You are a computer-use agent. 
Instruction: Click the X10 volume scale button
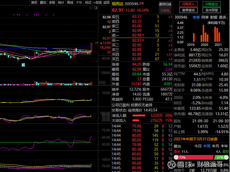[102, 83]
